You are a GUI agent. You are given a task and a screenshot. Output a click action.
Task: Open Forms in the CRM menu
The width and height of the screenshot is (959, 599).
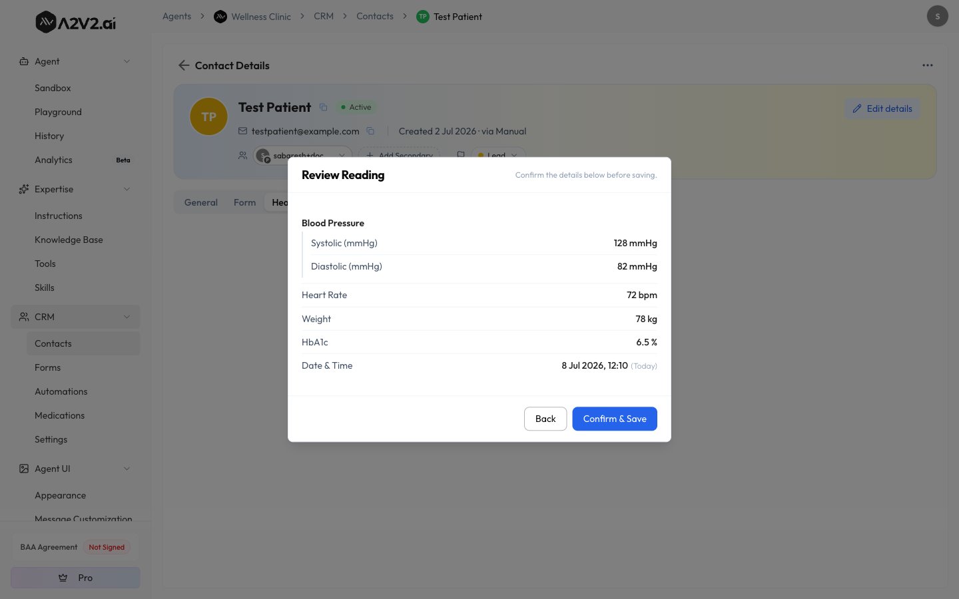[x=47, y=367]
